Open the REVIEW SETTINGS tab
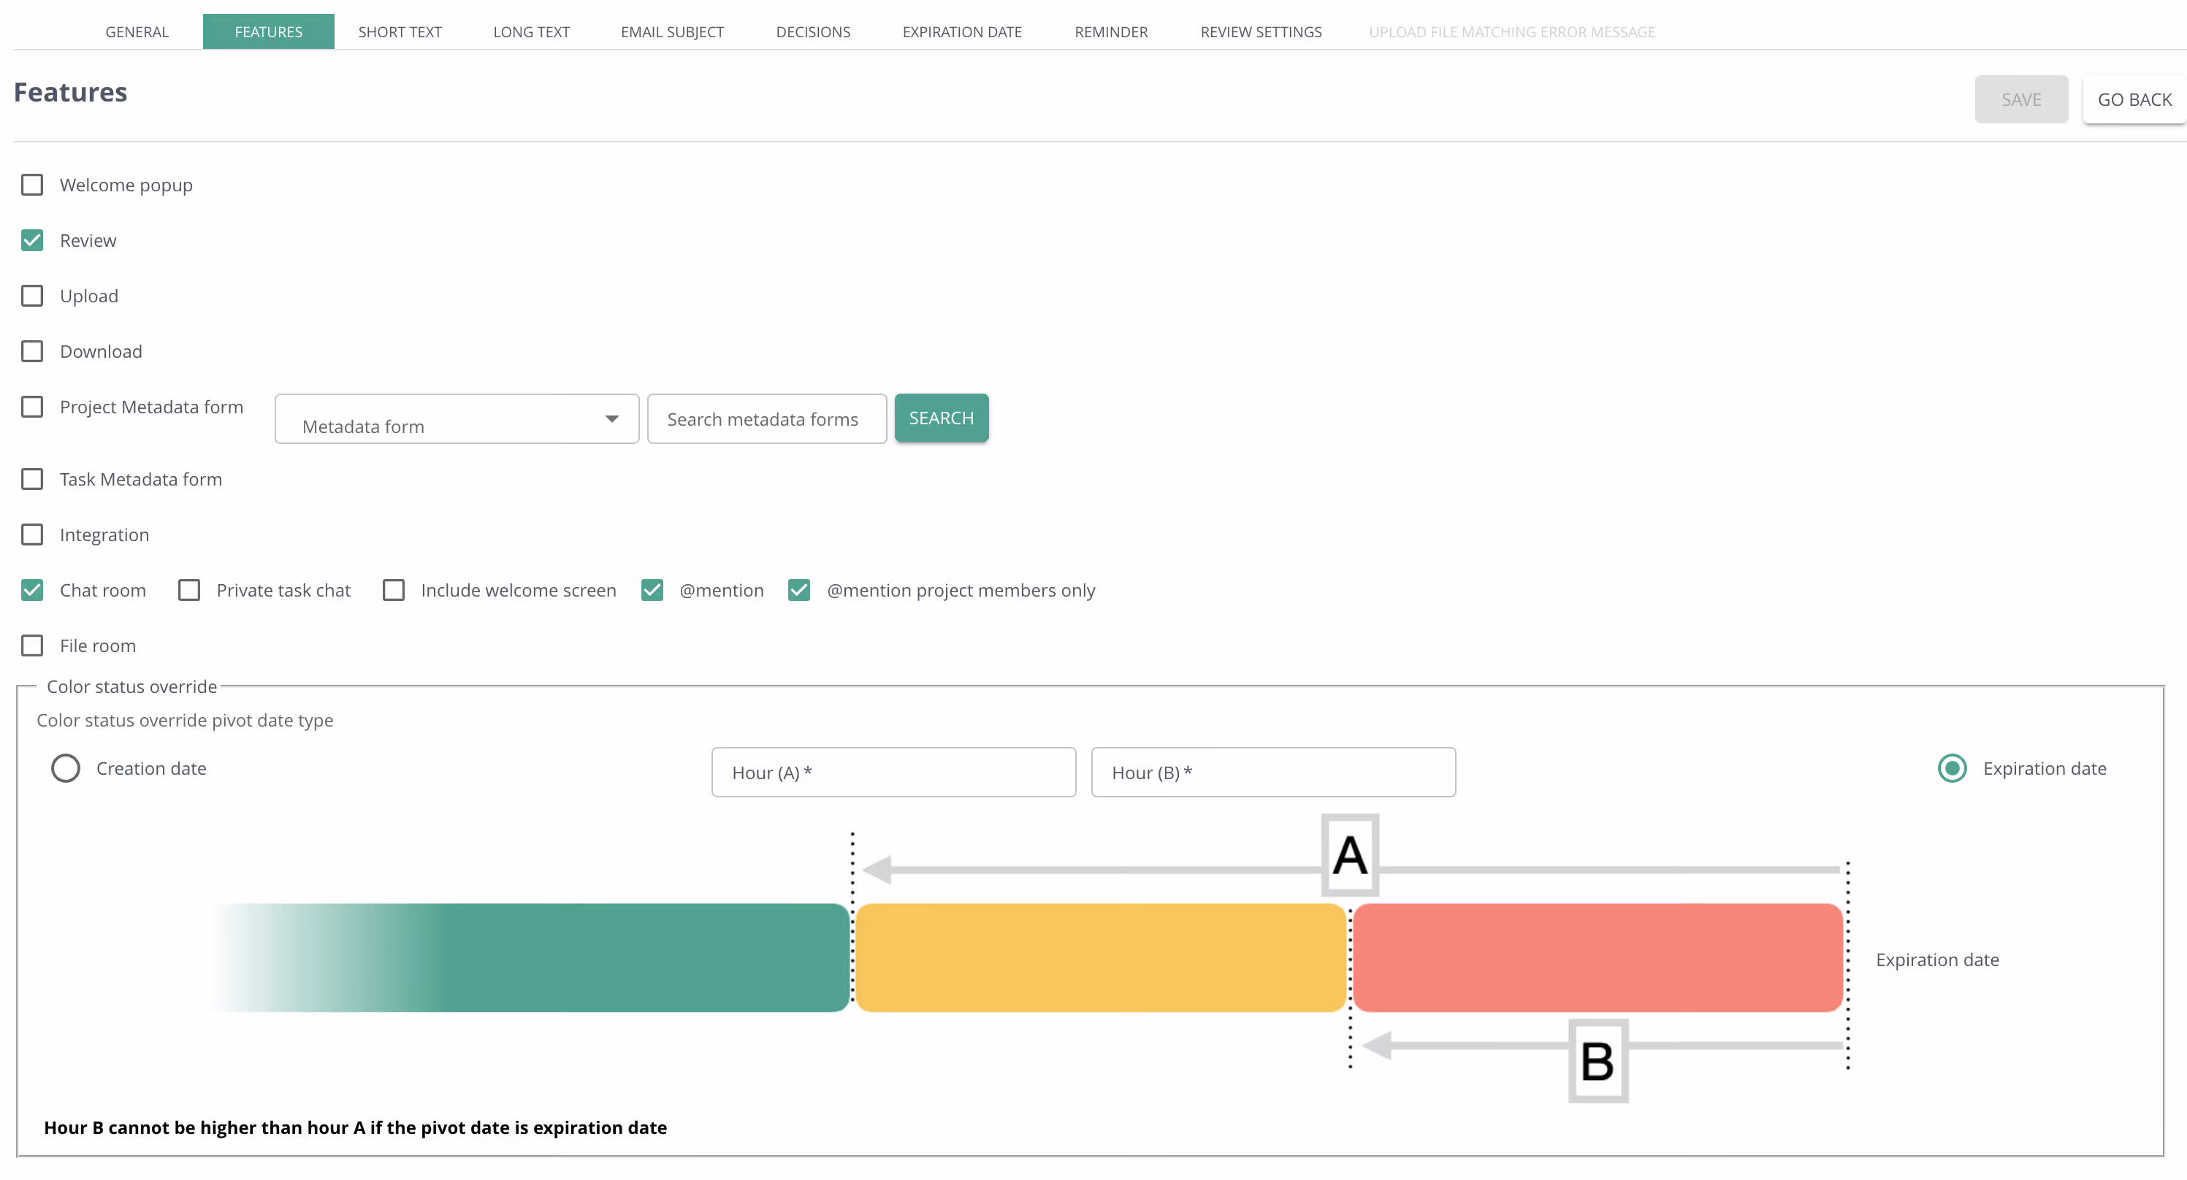2187x1180 pixels. 1261,31
